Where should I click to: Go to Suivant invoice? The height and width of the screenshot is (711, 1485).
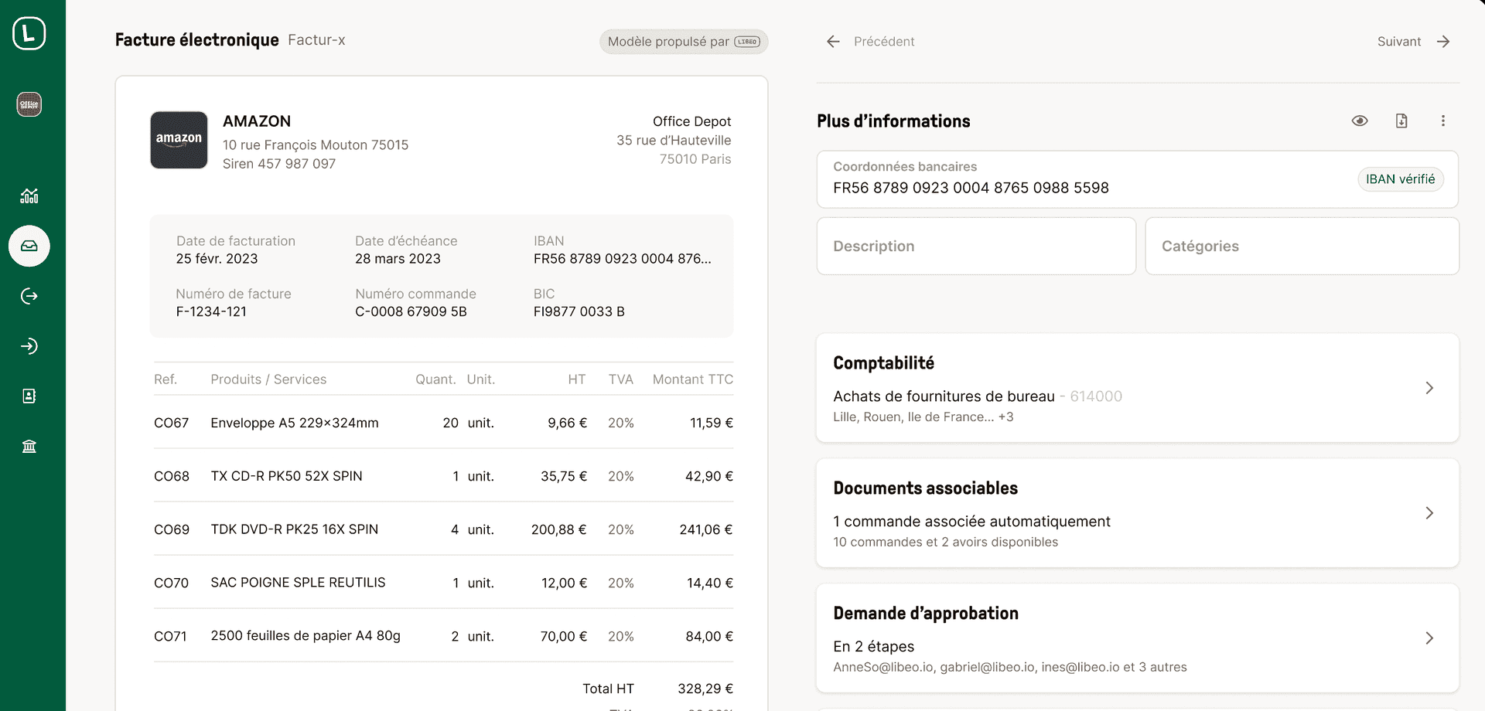click(x=1399, y=42)
